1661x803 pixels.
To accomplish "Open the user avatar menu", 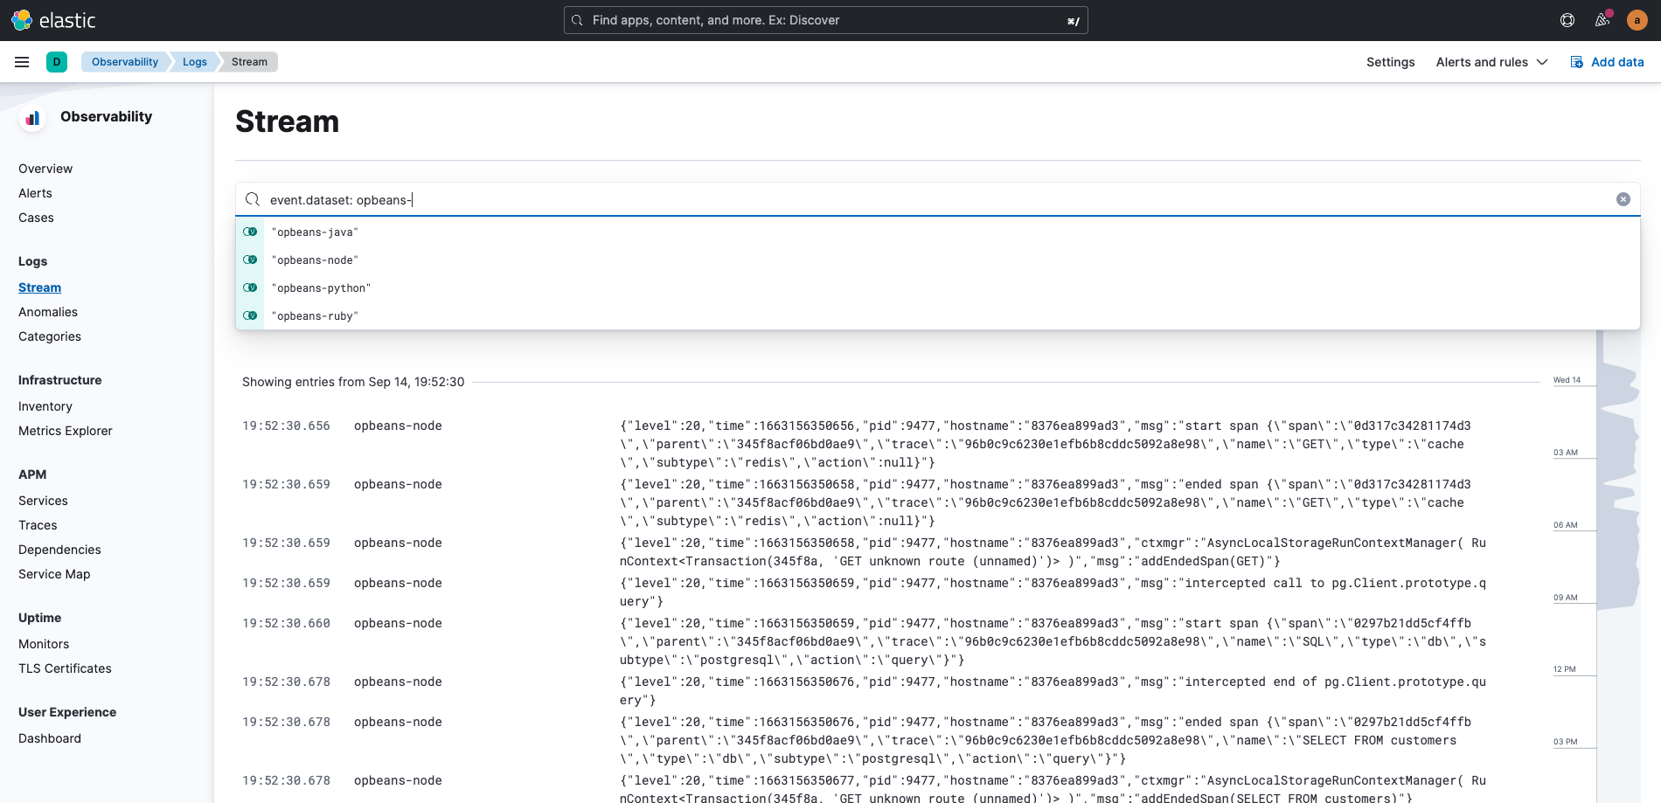I will coord(1637,20).
